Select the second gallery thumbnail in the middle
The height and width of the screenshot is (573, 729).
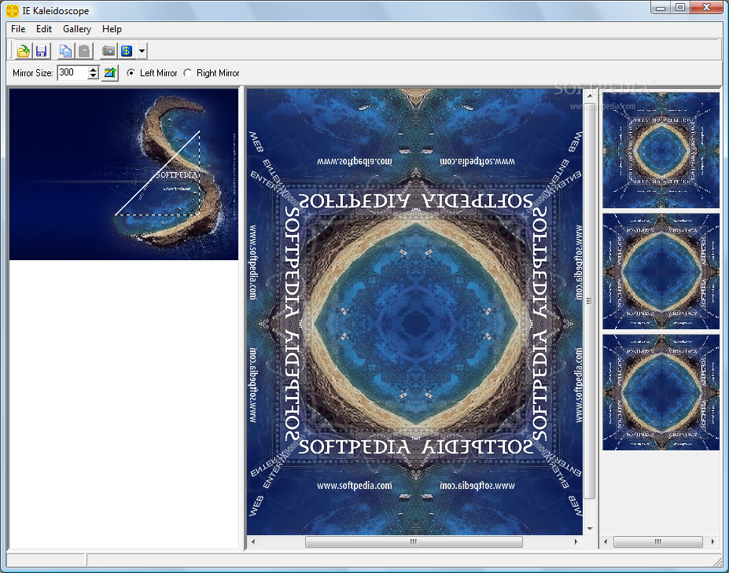(661, 271)
